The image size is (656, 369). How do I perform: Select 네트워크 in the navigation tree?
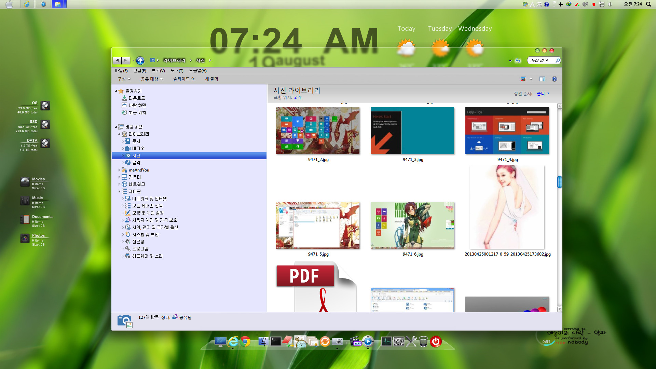[x=137, y=184]
